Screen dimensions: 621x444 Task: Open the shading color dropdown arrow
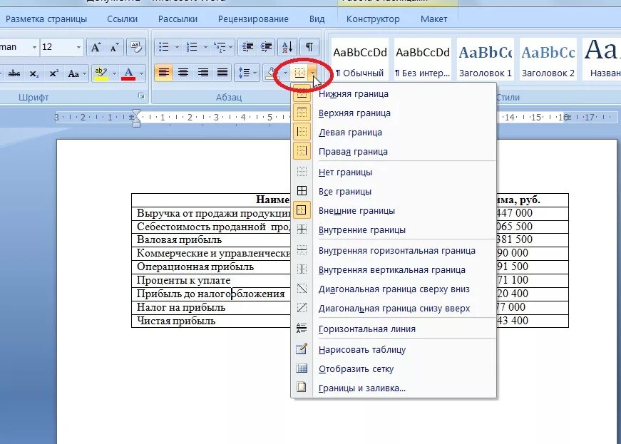tap(284, 73)
